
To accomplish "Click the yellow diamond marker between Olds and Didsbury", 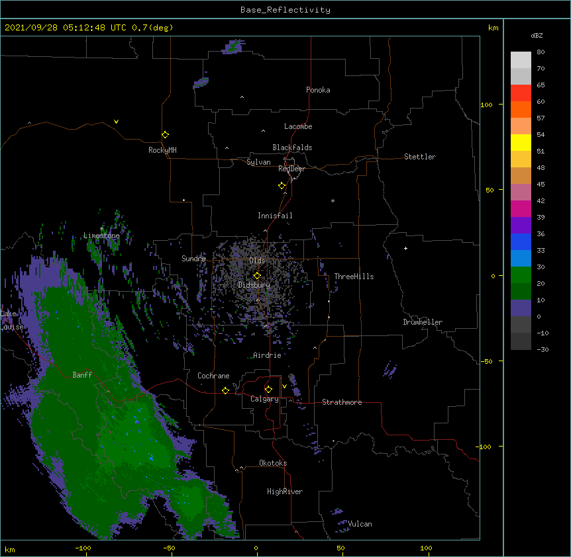I will (x=257, y=275).
